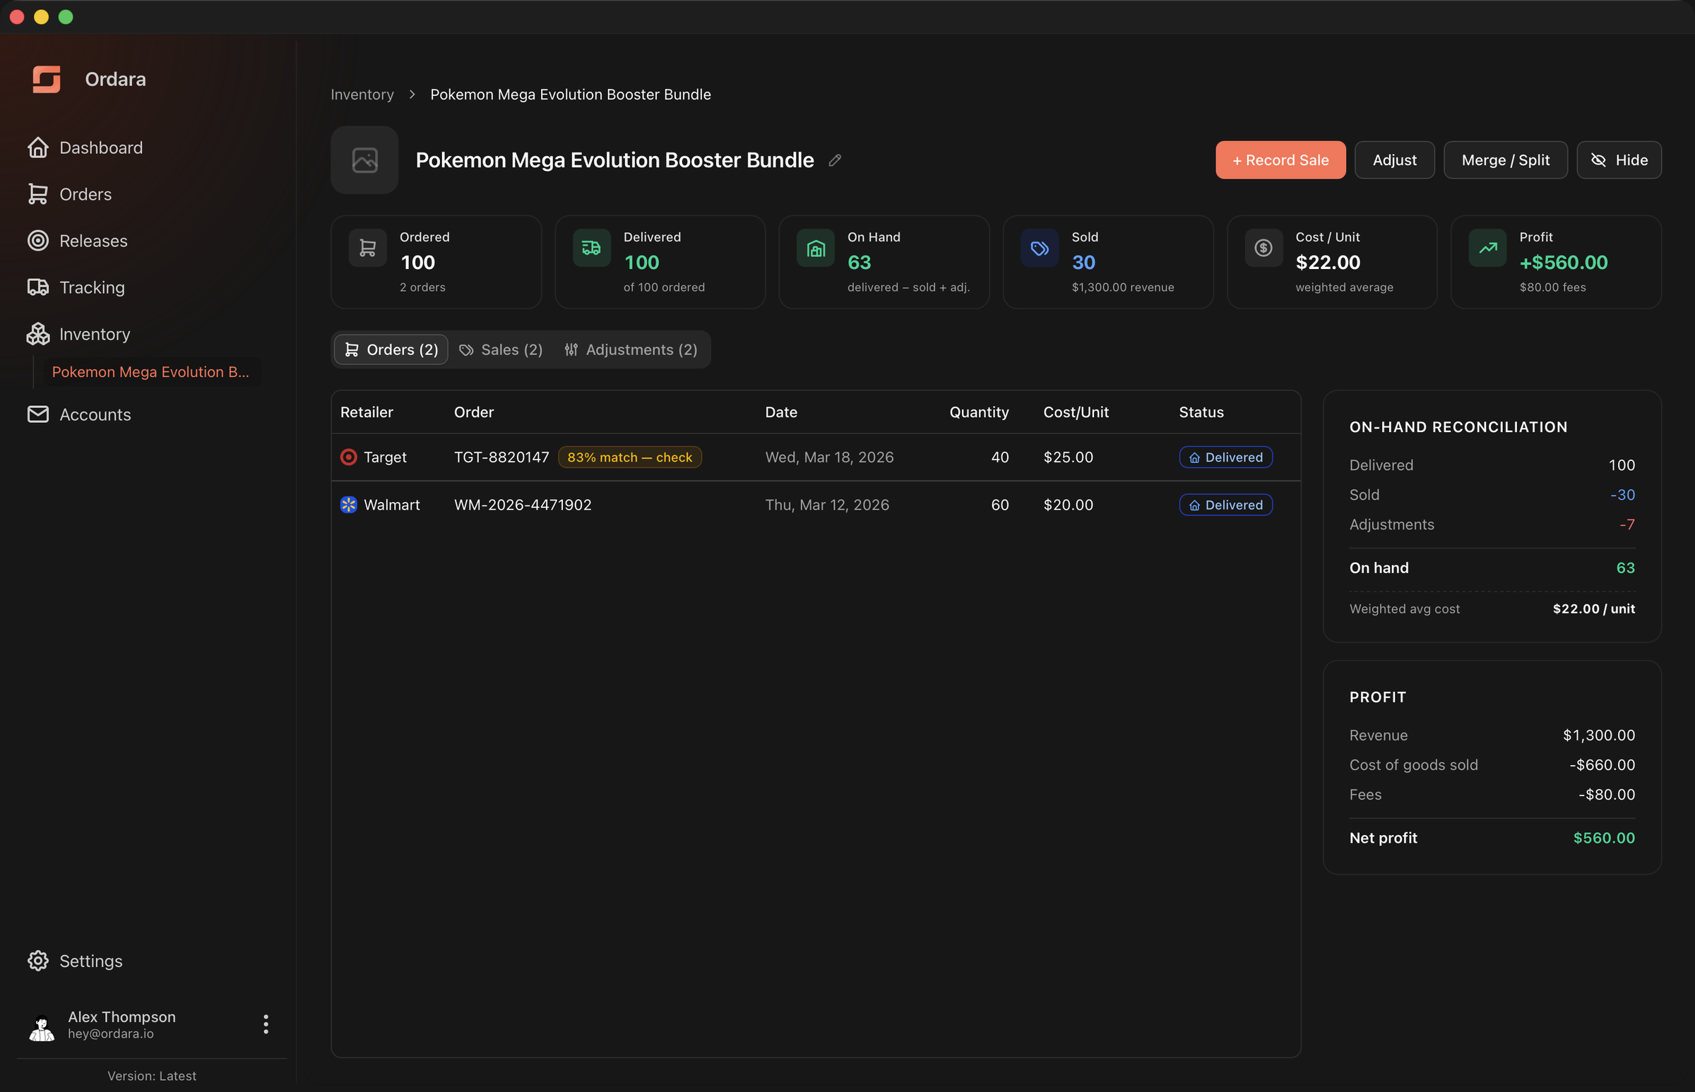Open the Merge / Split button
Screen dimensions: 1695x1092
(1506, 160)
